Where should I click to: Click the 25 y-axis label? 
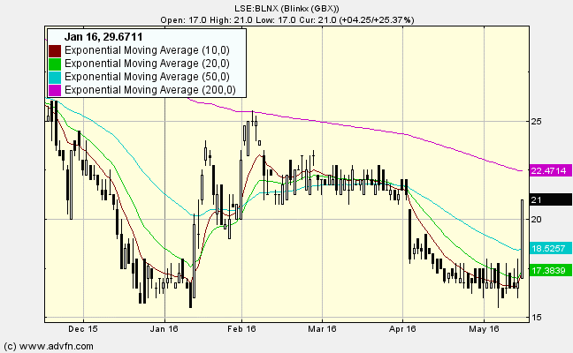click(x=536, y=122)
